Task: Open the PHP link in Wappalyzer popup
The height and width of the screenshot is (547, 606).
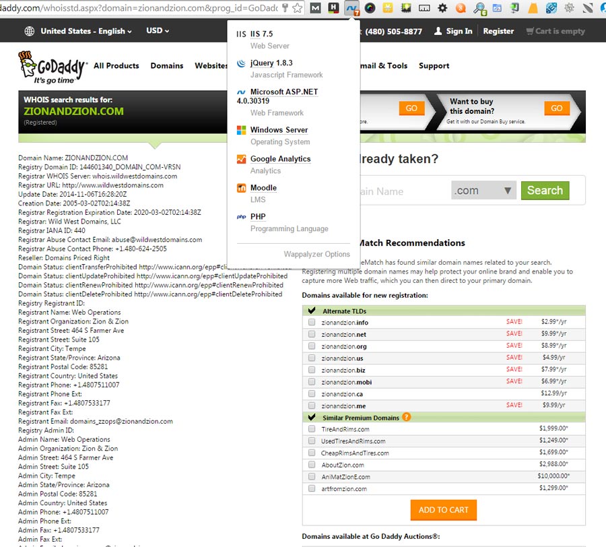Action: click(x=258, y=217)
